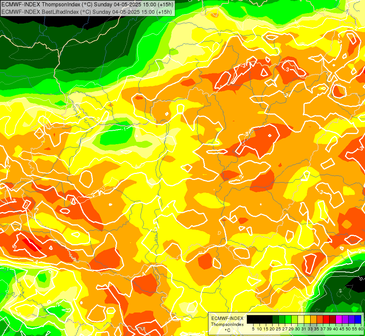Viewport: 365px width, 336px height.
Task: Click the violet 50-55 legend swatch
Action: pos(352,319)
